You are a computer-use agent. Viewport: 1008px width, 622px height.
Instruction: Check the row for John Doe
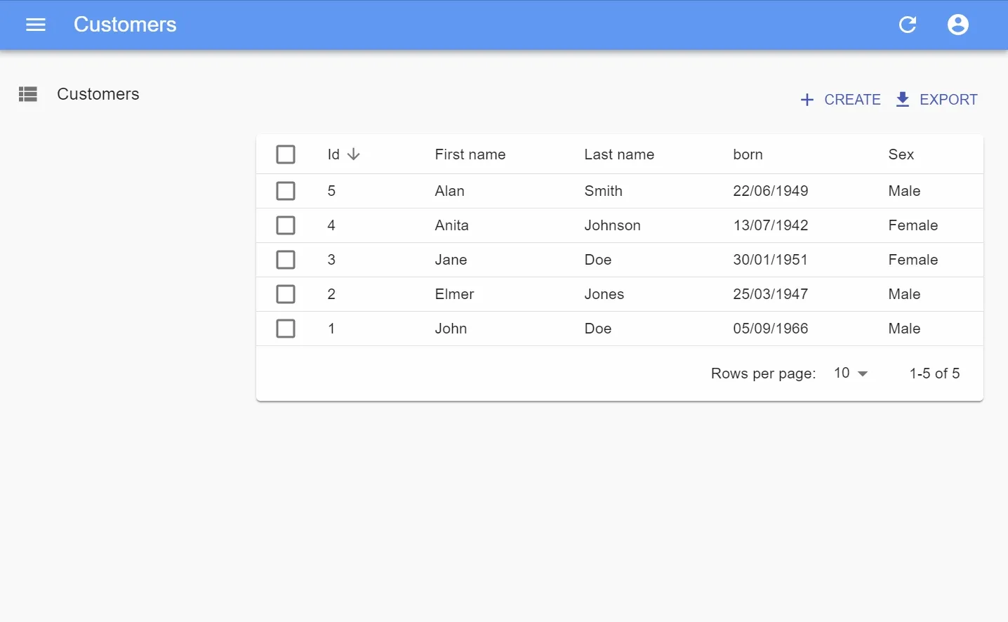(286, 328)
